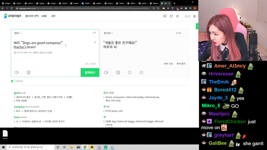Open translation settings sliders icon

click(x=177, y=16)
